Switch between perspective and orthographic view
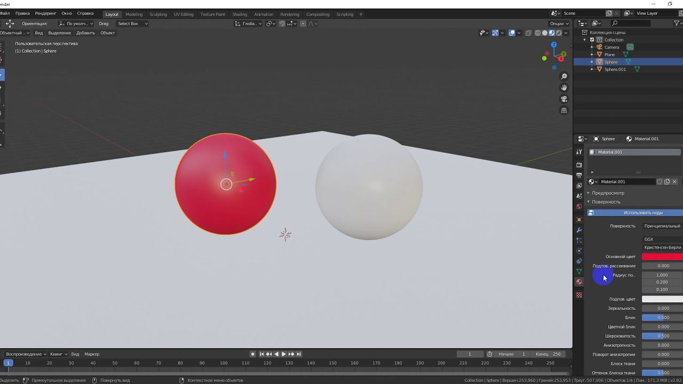 [564, 110]
